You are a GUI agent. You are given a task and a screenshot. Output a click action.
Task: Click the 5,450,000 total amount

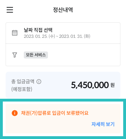90,85
